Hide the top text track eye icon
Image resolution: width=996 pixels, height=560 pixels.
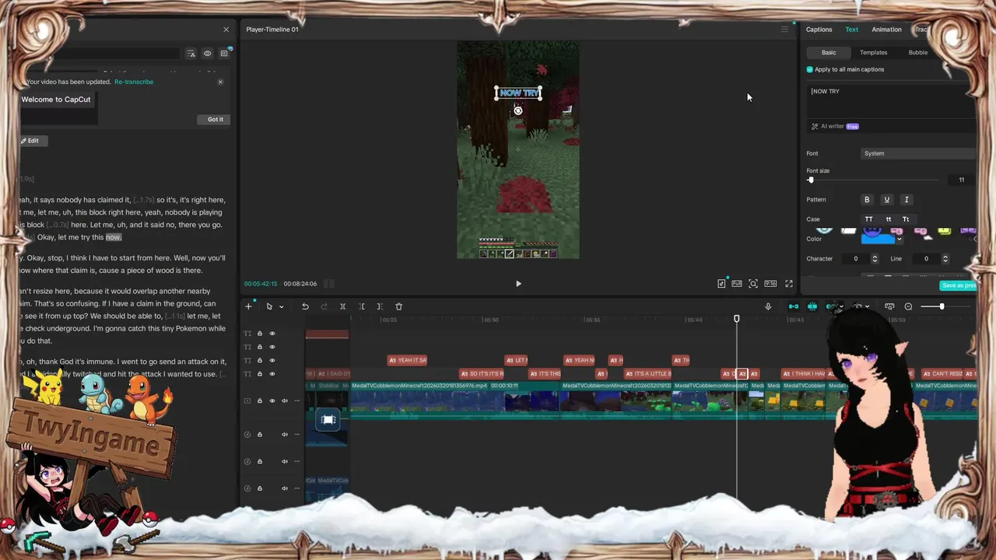click(272, 334)
